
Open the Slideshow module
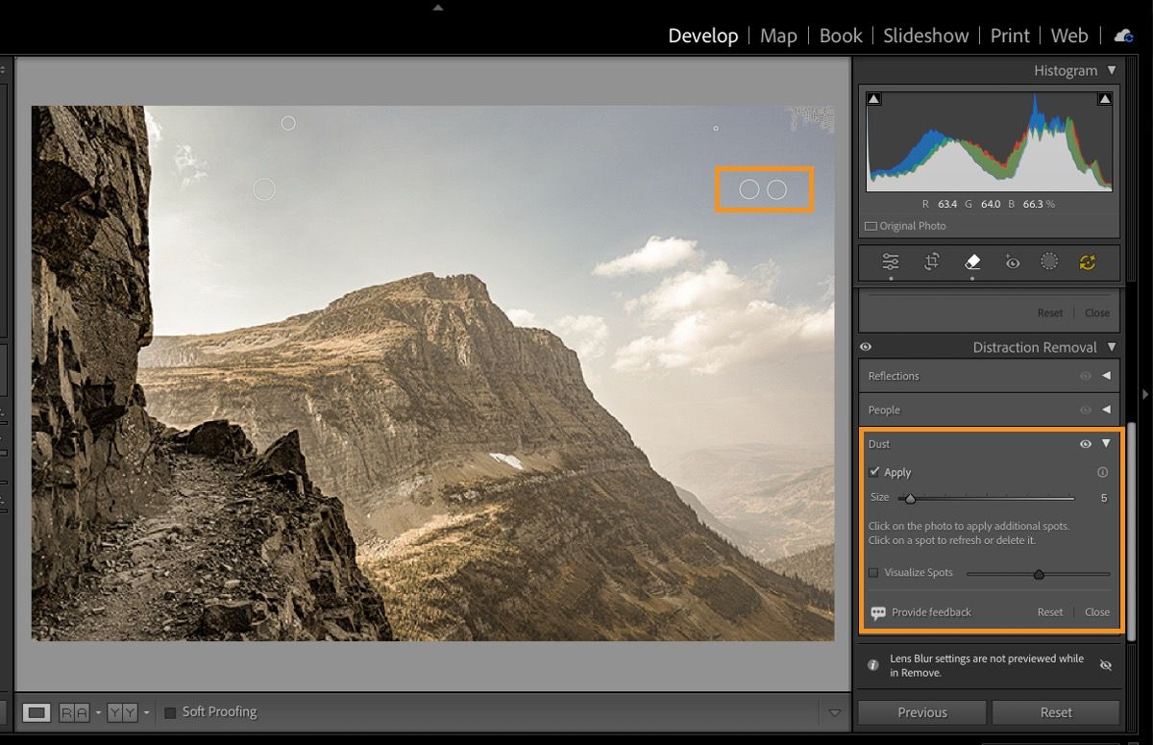[925, 36]
